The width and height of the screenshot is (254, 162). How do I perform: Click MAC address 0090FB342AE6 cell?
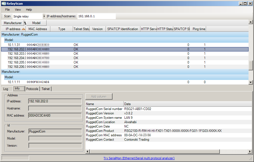point(38,82)
